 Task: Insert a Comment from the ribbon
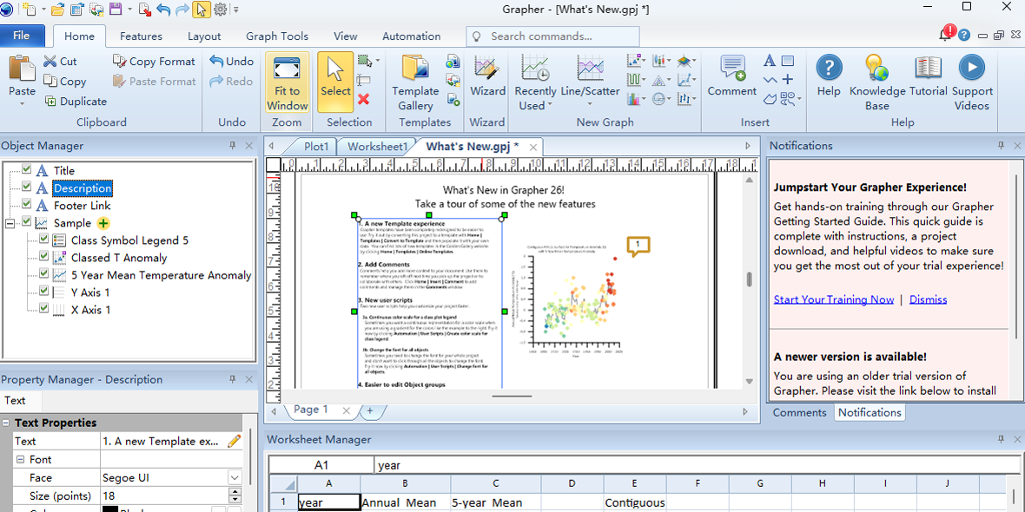(x=732, y=76)
